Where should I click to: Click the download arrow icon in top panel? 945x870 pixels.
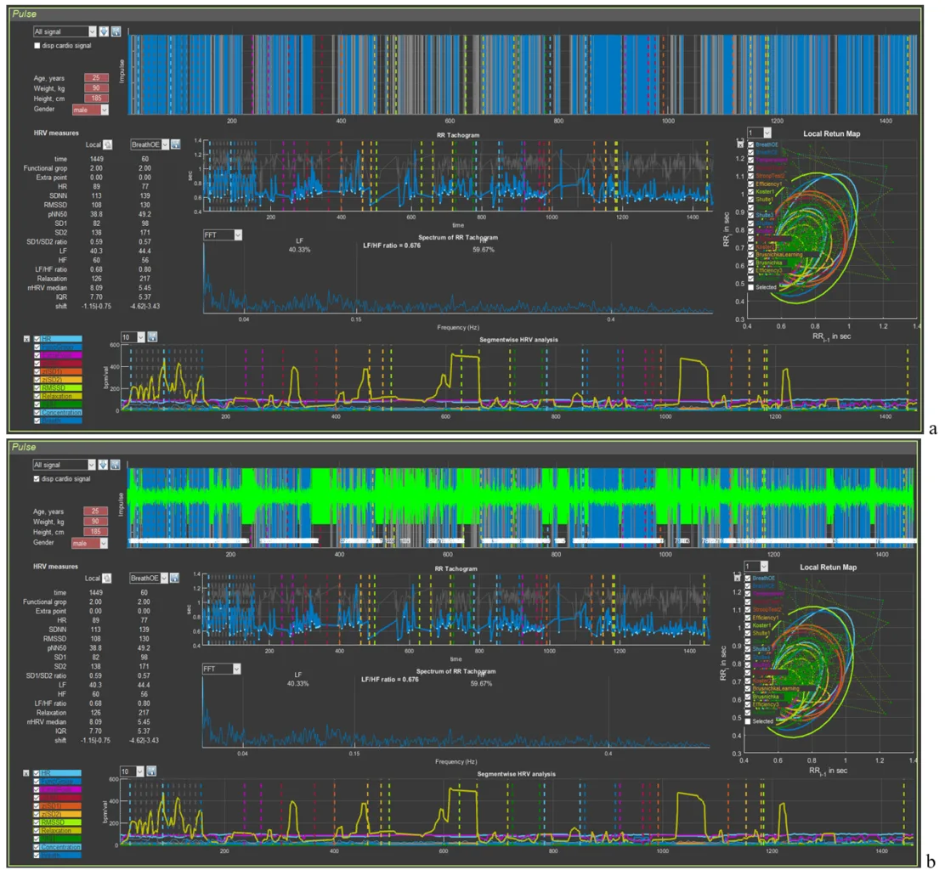point(105,31)
